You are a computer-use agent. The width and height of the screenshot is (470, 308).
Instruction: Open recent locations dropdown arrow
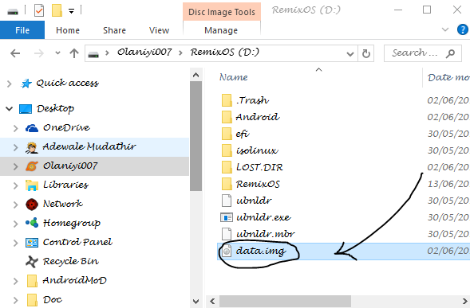pyautogui.click(x=57, y=53)
